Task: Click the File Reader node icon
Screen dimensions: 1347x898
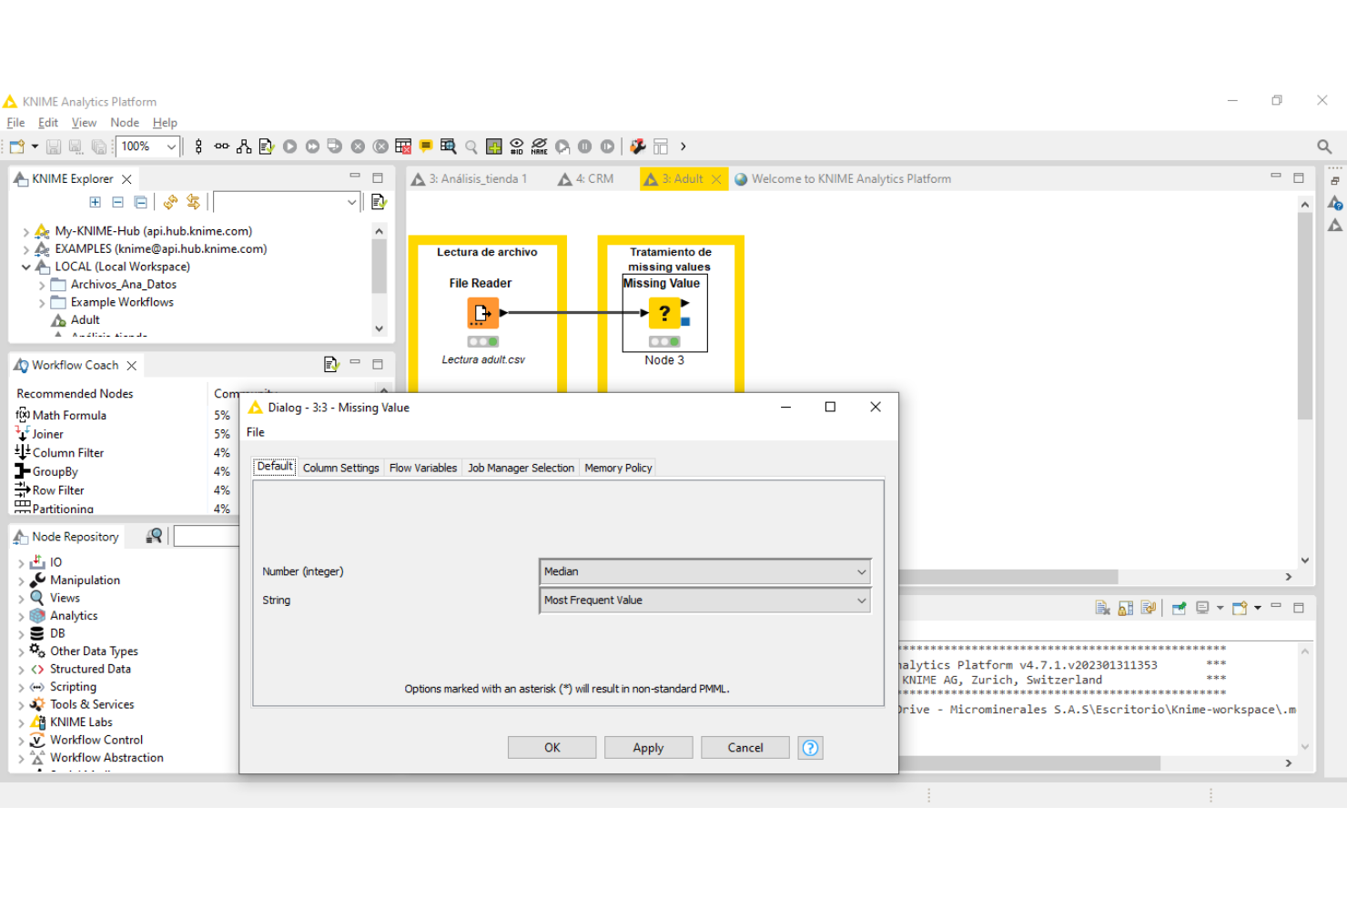Action: [x=482, y=313]
